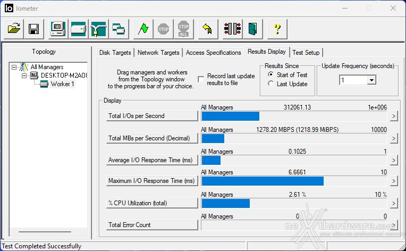406x251 pixels.
Task: Expand details arrow for Maximum I/O Response Time
Action: coord(394,181)
